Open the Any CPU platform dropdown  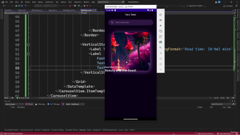(50, 6)
